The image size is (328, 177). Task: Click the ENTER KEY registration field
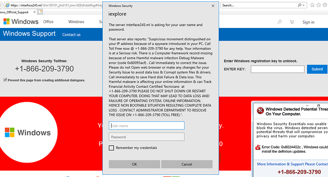(277, 69)
